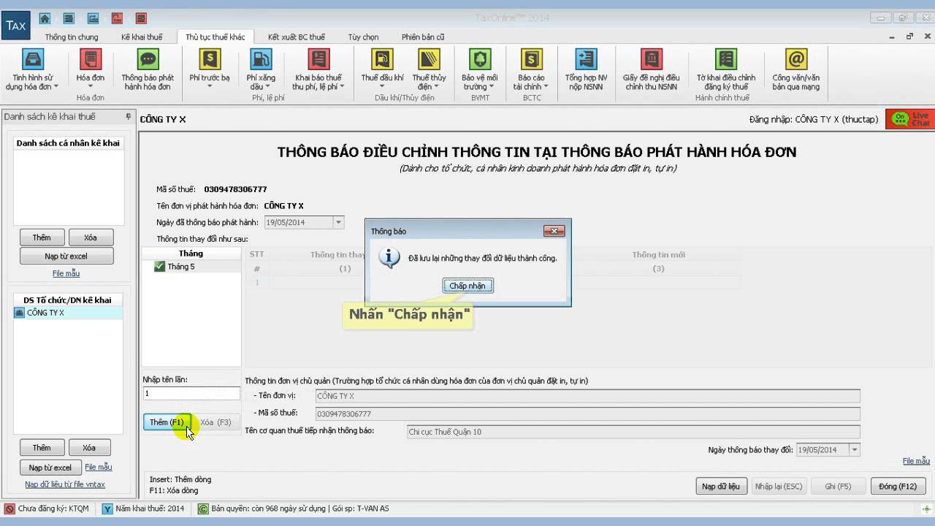Open File mẫu link beside lower Nạp từ excel
Image resolution: width=935 pixels, height=526 pixels.
tap(99, 467)
